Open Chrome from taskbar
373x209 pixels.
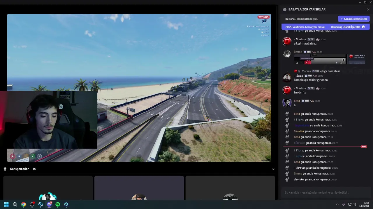[x=23, y=204]
